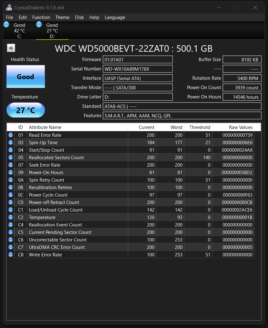Viewport: 268px width, 328px height.
Task: Switch to the D: Good 27 °C drive tab
Action: 52,31
